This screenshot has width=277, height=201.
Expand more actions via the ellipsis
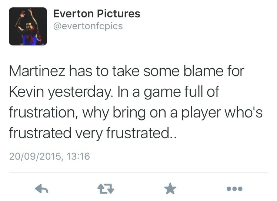tap(234, 189)
